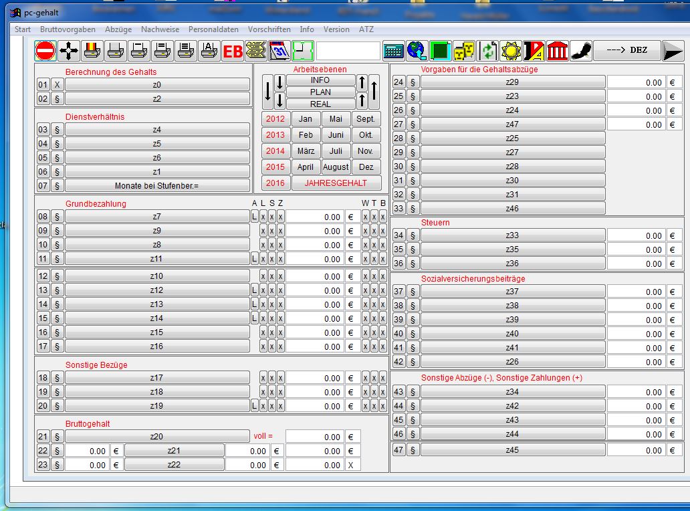Viewport: 690px width, 511px height.
Task: Toggle the T column box in row z10
Action: point(374,276)
